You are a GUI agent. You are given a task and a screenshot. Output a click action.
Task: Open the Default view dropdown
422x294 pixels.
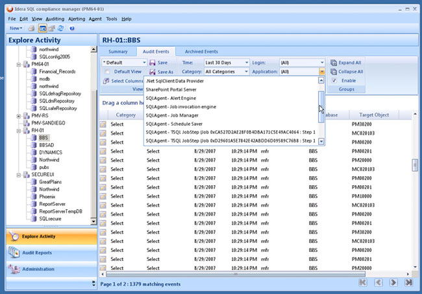(144, 63)
